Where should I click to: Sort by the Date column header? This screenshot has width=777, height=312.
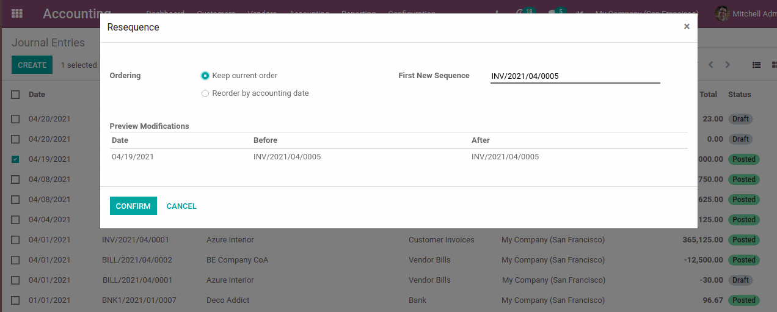37,95
